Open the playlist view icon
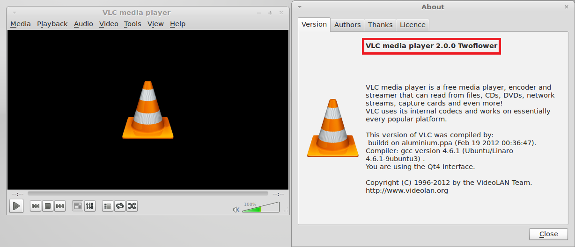575x247 pixels. tap(108, 206)
